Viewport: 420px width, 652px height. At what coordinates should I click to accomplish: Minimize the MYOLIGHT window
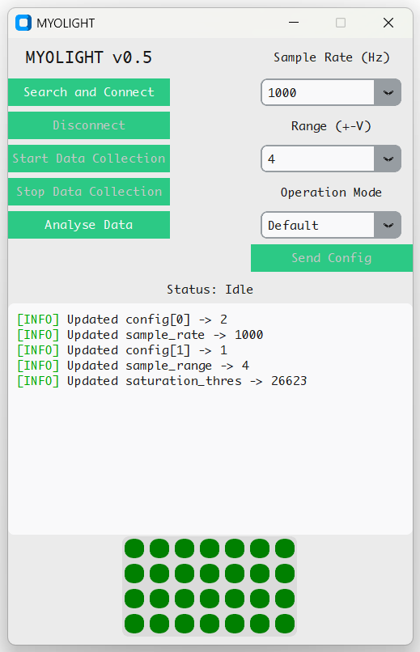(x=294, y=23)
